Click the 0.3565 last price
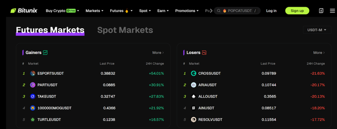The width and height of the screenshot is (337, 129). pyautogui.click(x=270, y=96)
